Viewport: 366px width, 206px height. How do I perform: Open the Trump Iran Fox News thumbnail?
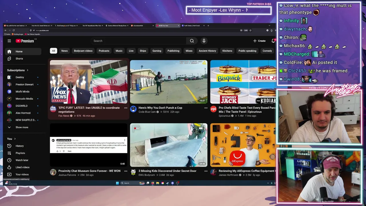[89, 82]
